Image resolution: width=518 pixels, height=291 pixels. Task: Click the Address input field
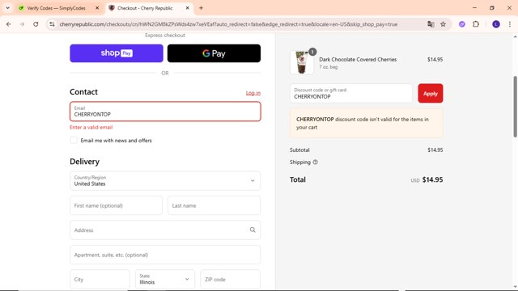coord(165,230)
